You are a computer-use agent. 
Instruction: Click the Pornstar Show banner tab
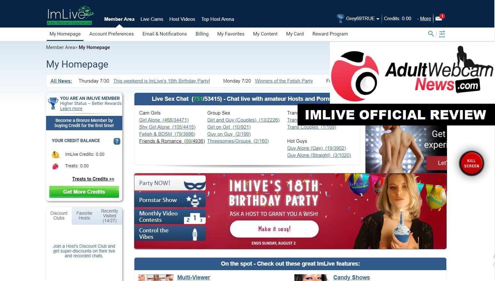coord(170,200)
